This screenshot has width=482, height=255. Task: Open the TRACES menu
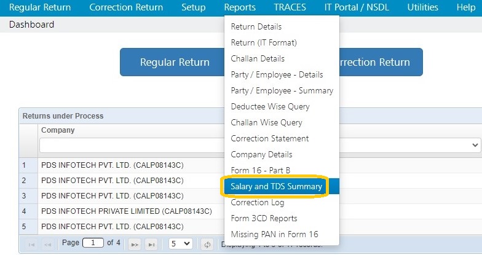(x=290, y=7)
